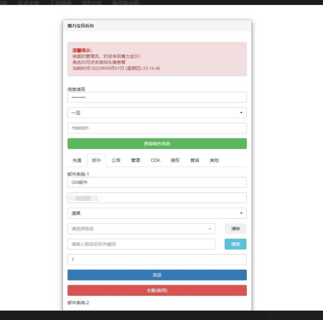
Task: Open the 请选择物品 item selector
Action: (x=141, y=229)
